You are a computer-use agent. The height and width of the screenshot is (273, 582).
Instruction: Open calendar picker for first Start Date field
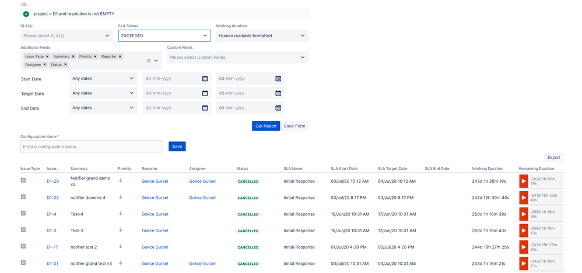pos(205,79)
